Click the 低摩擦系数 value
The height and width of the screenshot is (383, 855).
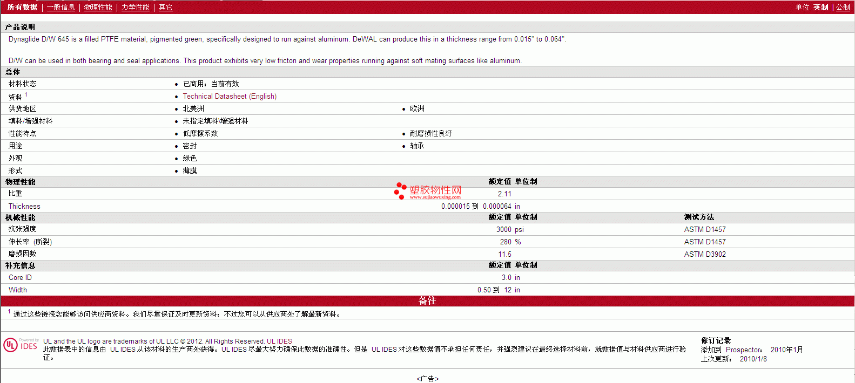(200, 133)
